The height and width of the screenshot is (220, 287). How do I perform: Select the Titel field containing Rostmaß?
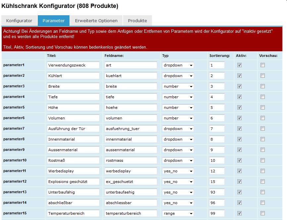click(73, 160)
